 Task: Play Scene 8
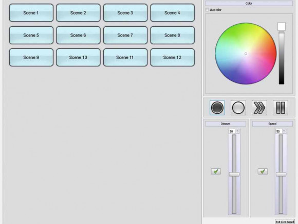click(x=172, y=35)
